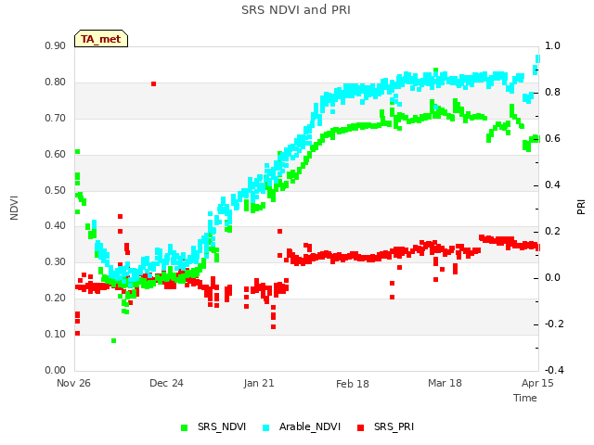Image resolution: width=594 pixels, height=445 pixels.
Task: Click the Jan 21 date tick label
Action: point(259,383)
